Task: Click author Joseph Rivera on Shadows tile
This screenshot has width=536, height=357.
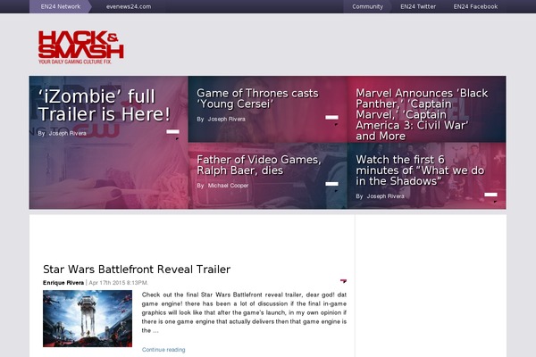Action: [x=385, y=196]
